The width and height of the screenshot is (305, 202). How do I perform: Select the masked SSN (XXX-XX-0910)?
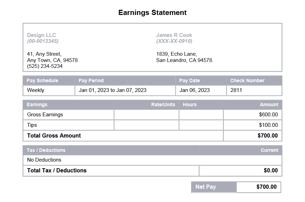(174, 41)
